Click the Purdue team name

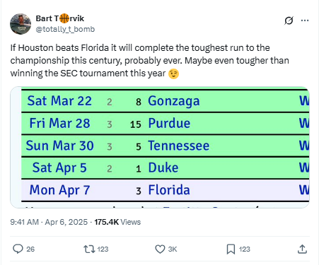coord(169,123)
